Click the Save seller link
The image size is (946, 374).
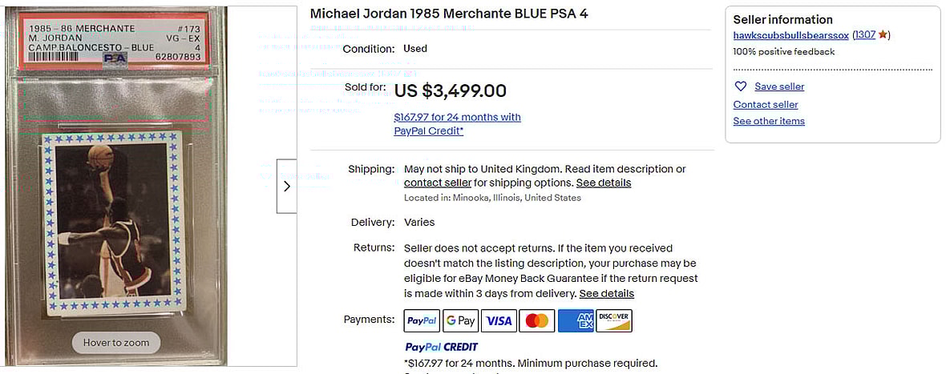[x=779, y=86]
